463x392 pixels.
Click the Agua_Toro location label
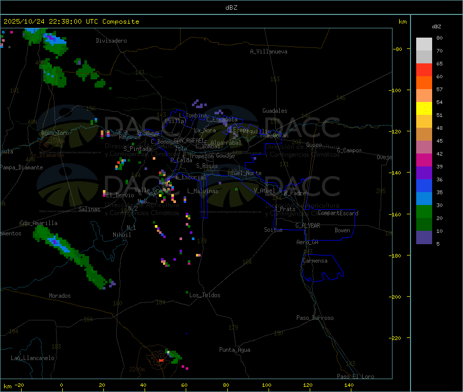coord(55,133)
